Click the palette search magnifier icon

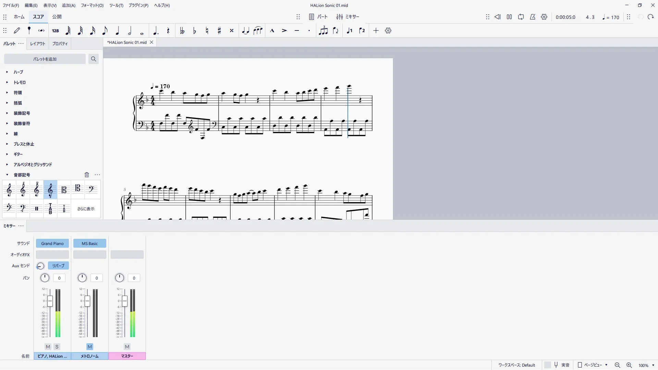click(93, 59)
